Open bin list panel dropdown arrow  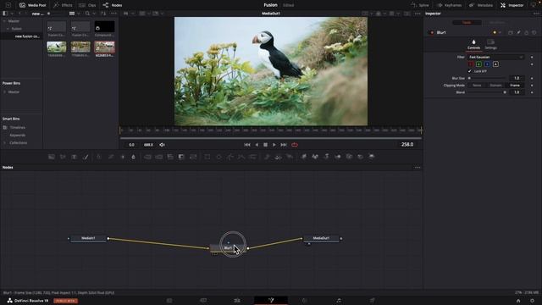[x=12, y=14]
